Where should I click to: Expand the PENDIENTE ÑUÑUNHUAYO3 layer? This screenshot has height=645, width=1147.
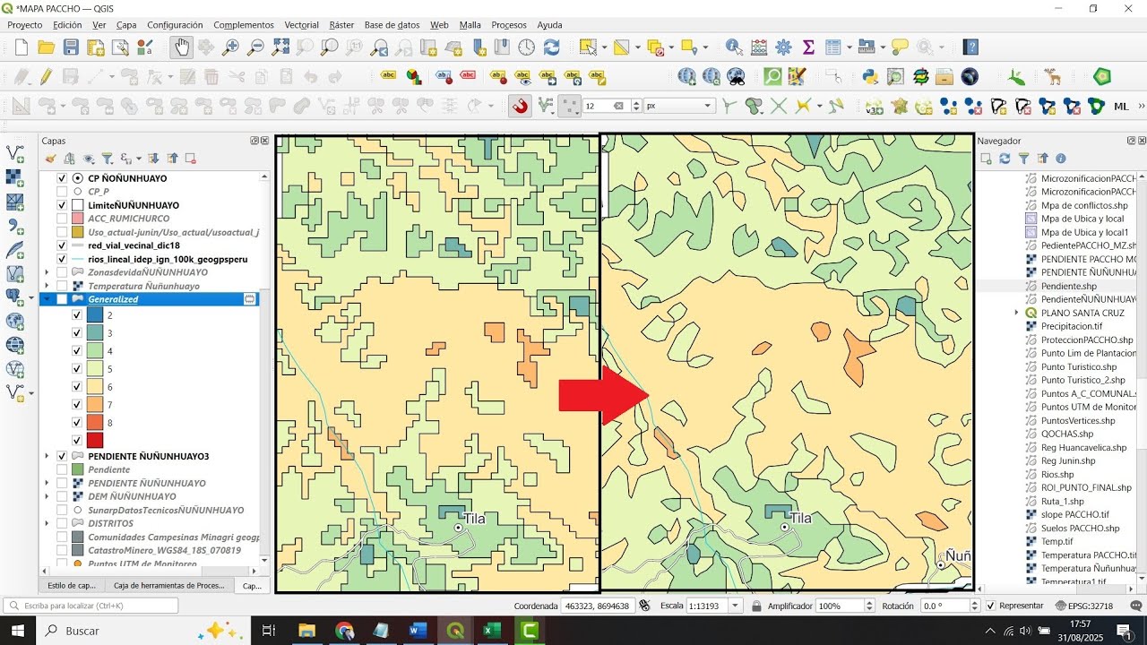pyautogui.click(x=47, y=456)
